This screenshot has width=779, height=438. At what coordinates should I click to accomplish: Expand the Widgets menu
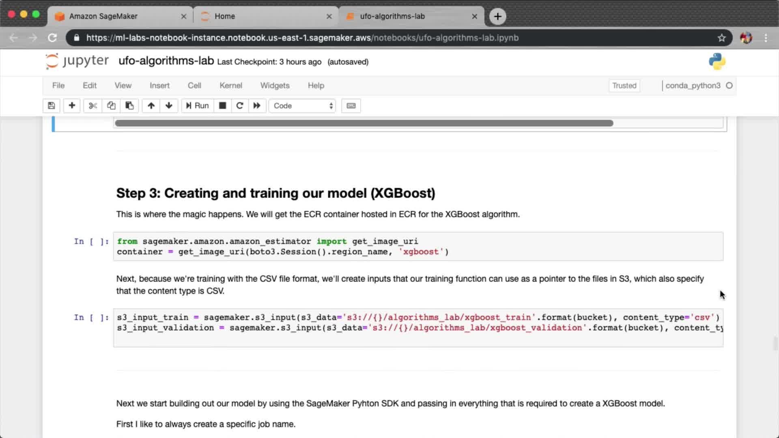275,86
